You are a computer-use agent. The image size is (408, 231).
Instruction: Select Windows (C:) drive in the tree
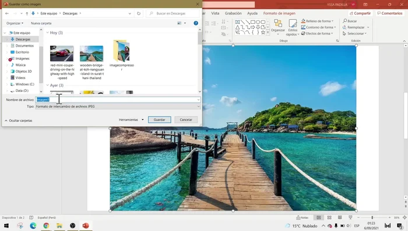(24, 84)
